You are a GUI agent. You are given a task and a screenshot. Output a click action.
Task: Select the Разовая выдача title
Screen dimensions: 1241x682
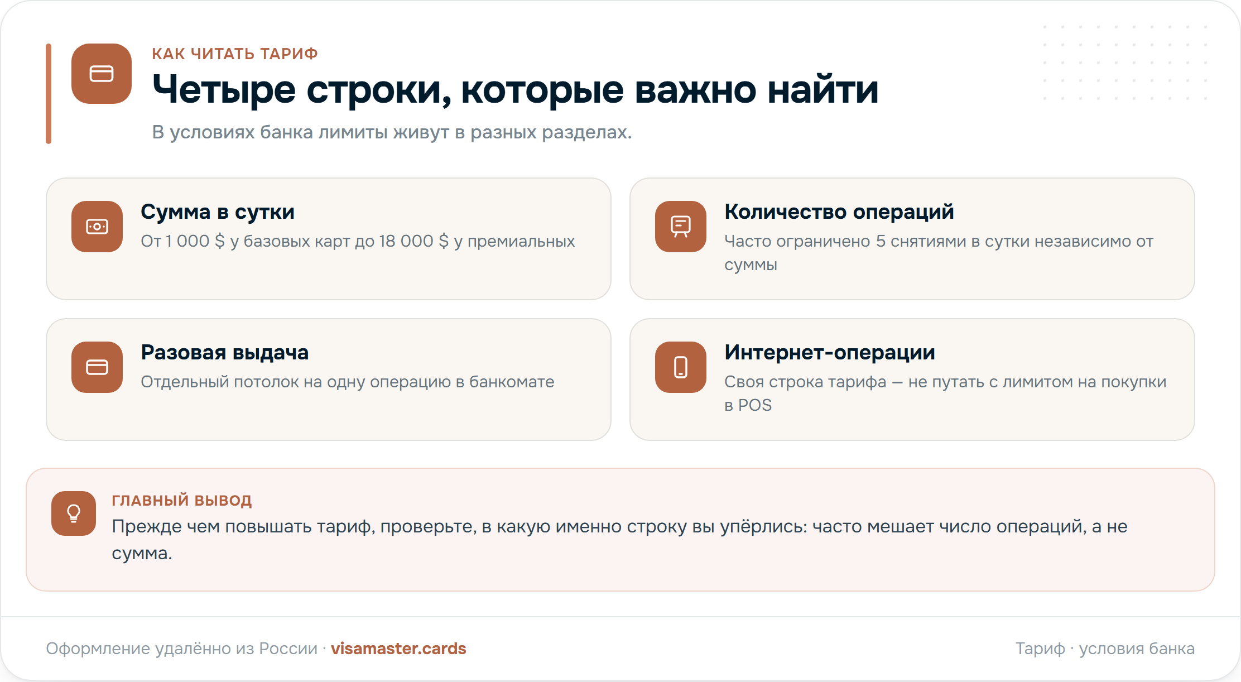click(x=224, y=353)
